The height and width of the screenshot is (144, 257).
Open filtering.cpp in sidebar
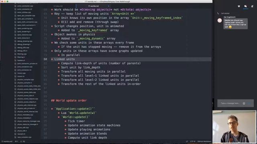click(x=22, y=54)
